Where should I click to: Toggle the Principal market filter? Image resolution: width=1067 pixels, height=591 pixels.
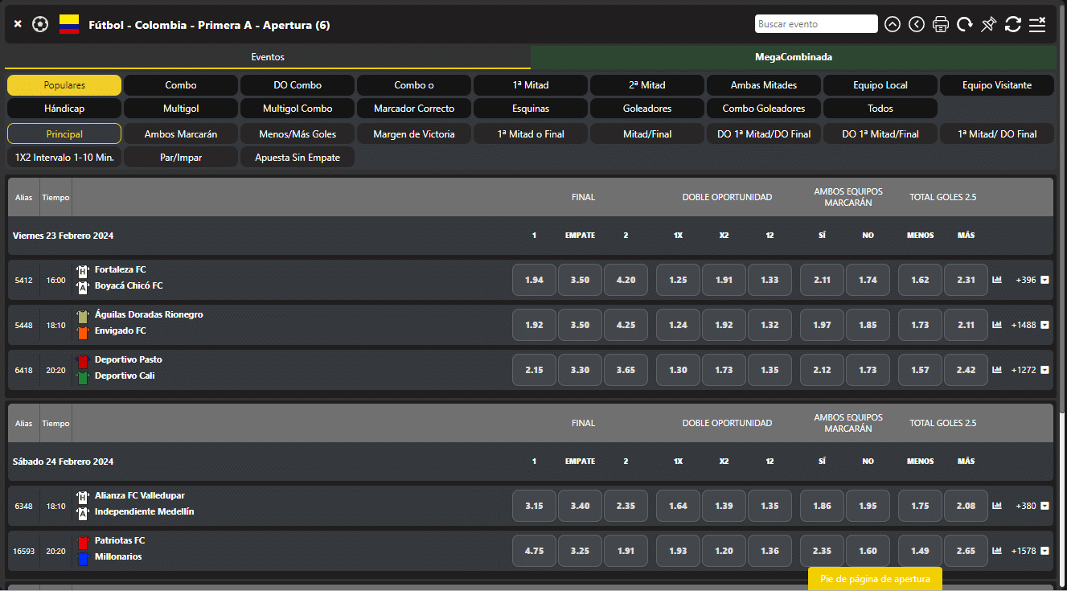64,134
